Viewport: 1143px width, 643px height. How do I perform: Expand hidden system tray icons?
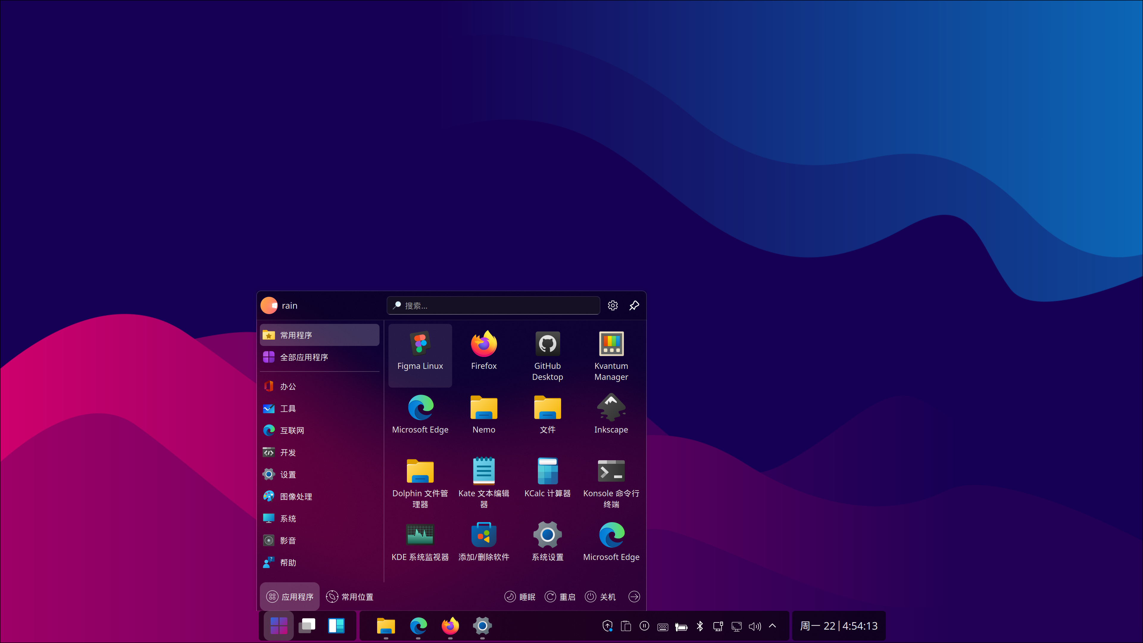(772, 626)
